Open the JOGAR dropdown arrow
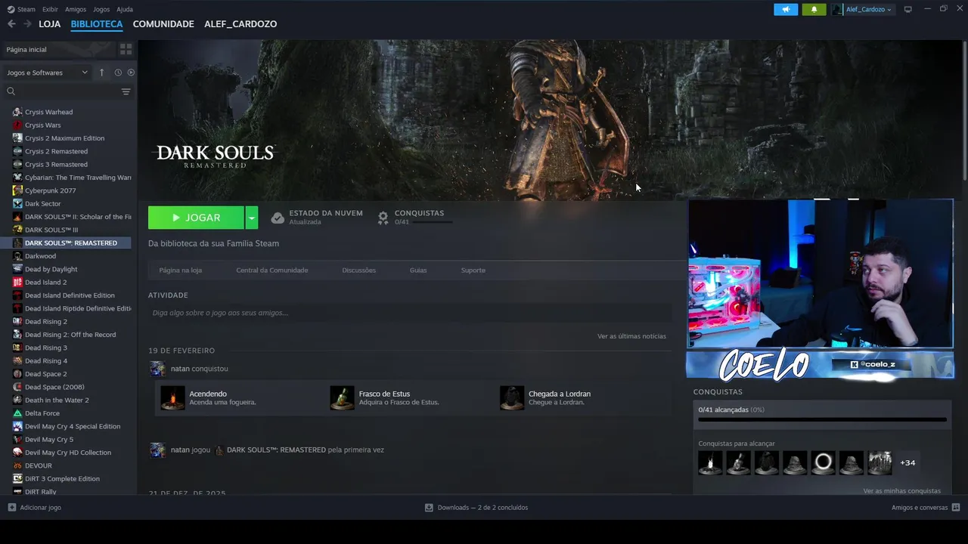This screenshot has height=544, width=968. click(252, 218)
